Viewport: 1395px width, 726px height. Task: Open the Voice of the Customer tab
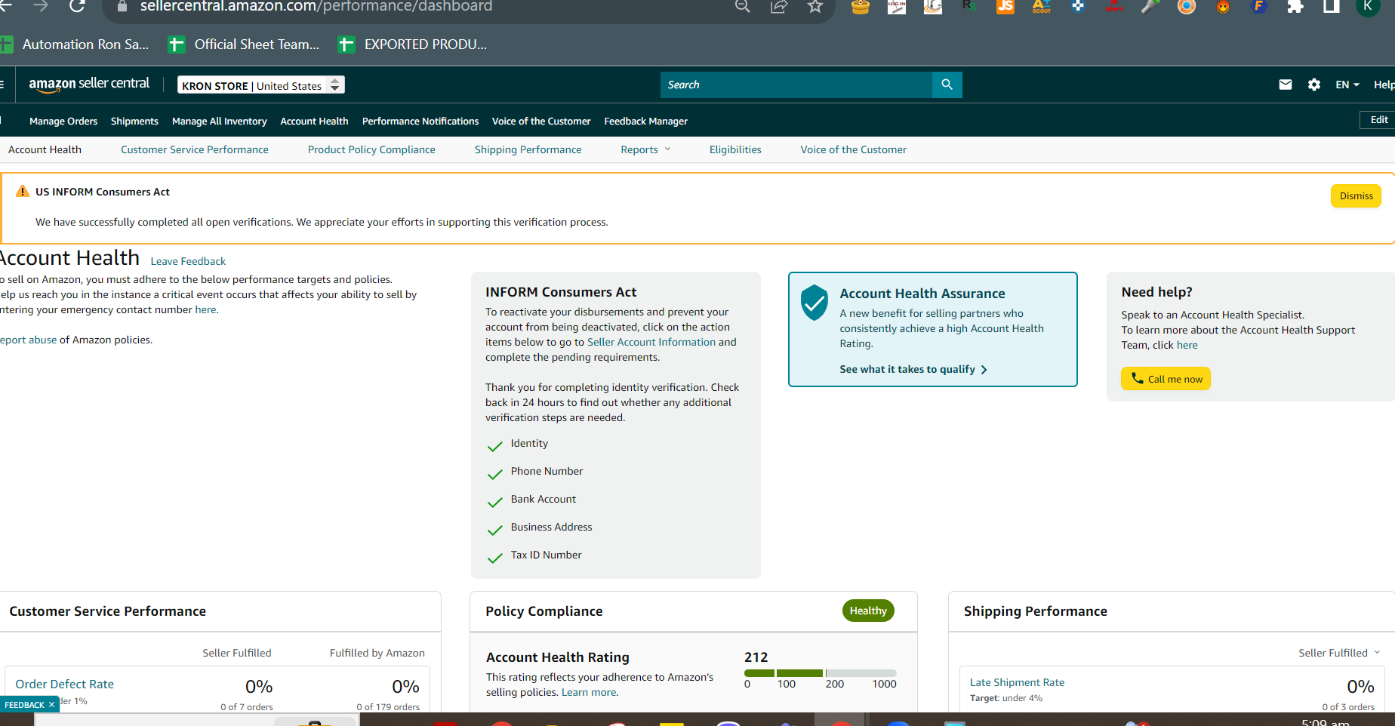click(854, 149)
